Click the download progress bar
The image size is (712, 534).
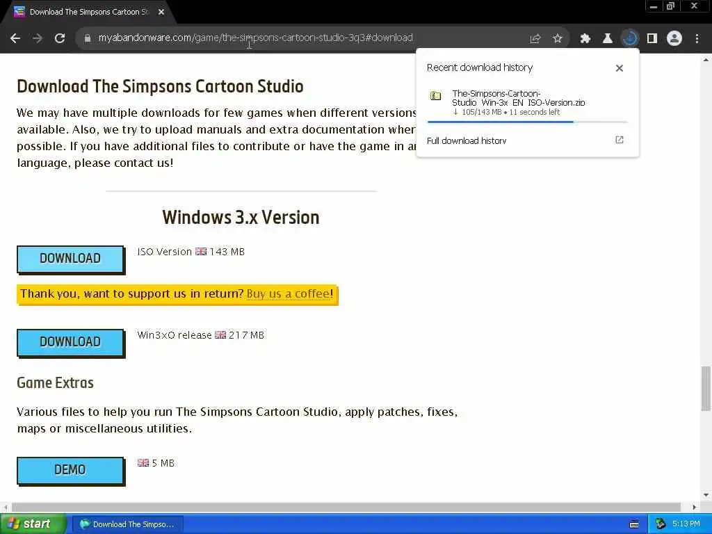click(527, 122)
